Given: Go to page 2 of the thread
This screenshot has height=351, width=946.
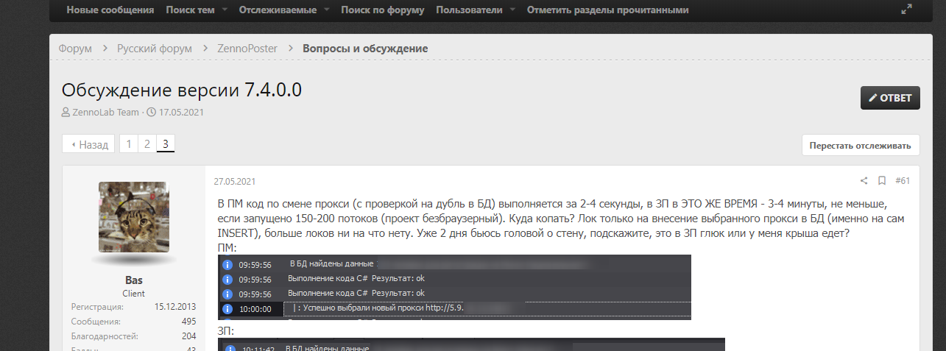Looking at the screenshot, I should pyautogui.click(x=147, y=144).
